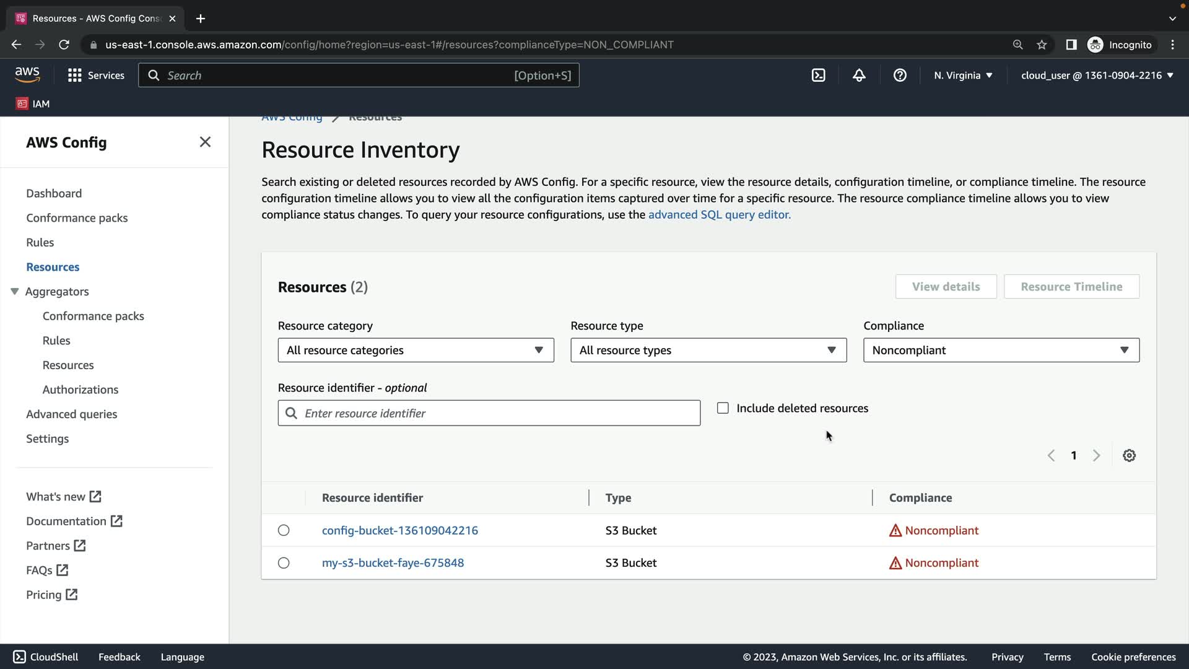Open the notifications bell icon
1189x669 pixels.
859,76
